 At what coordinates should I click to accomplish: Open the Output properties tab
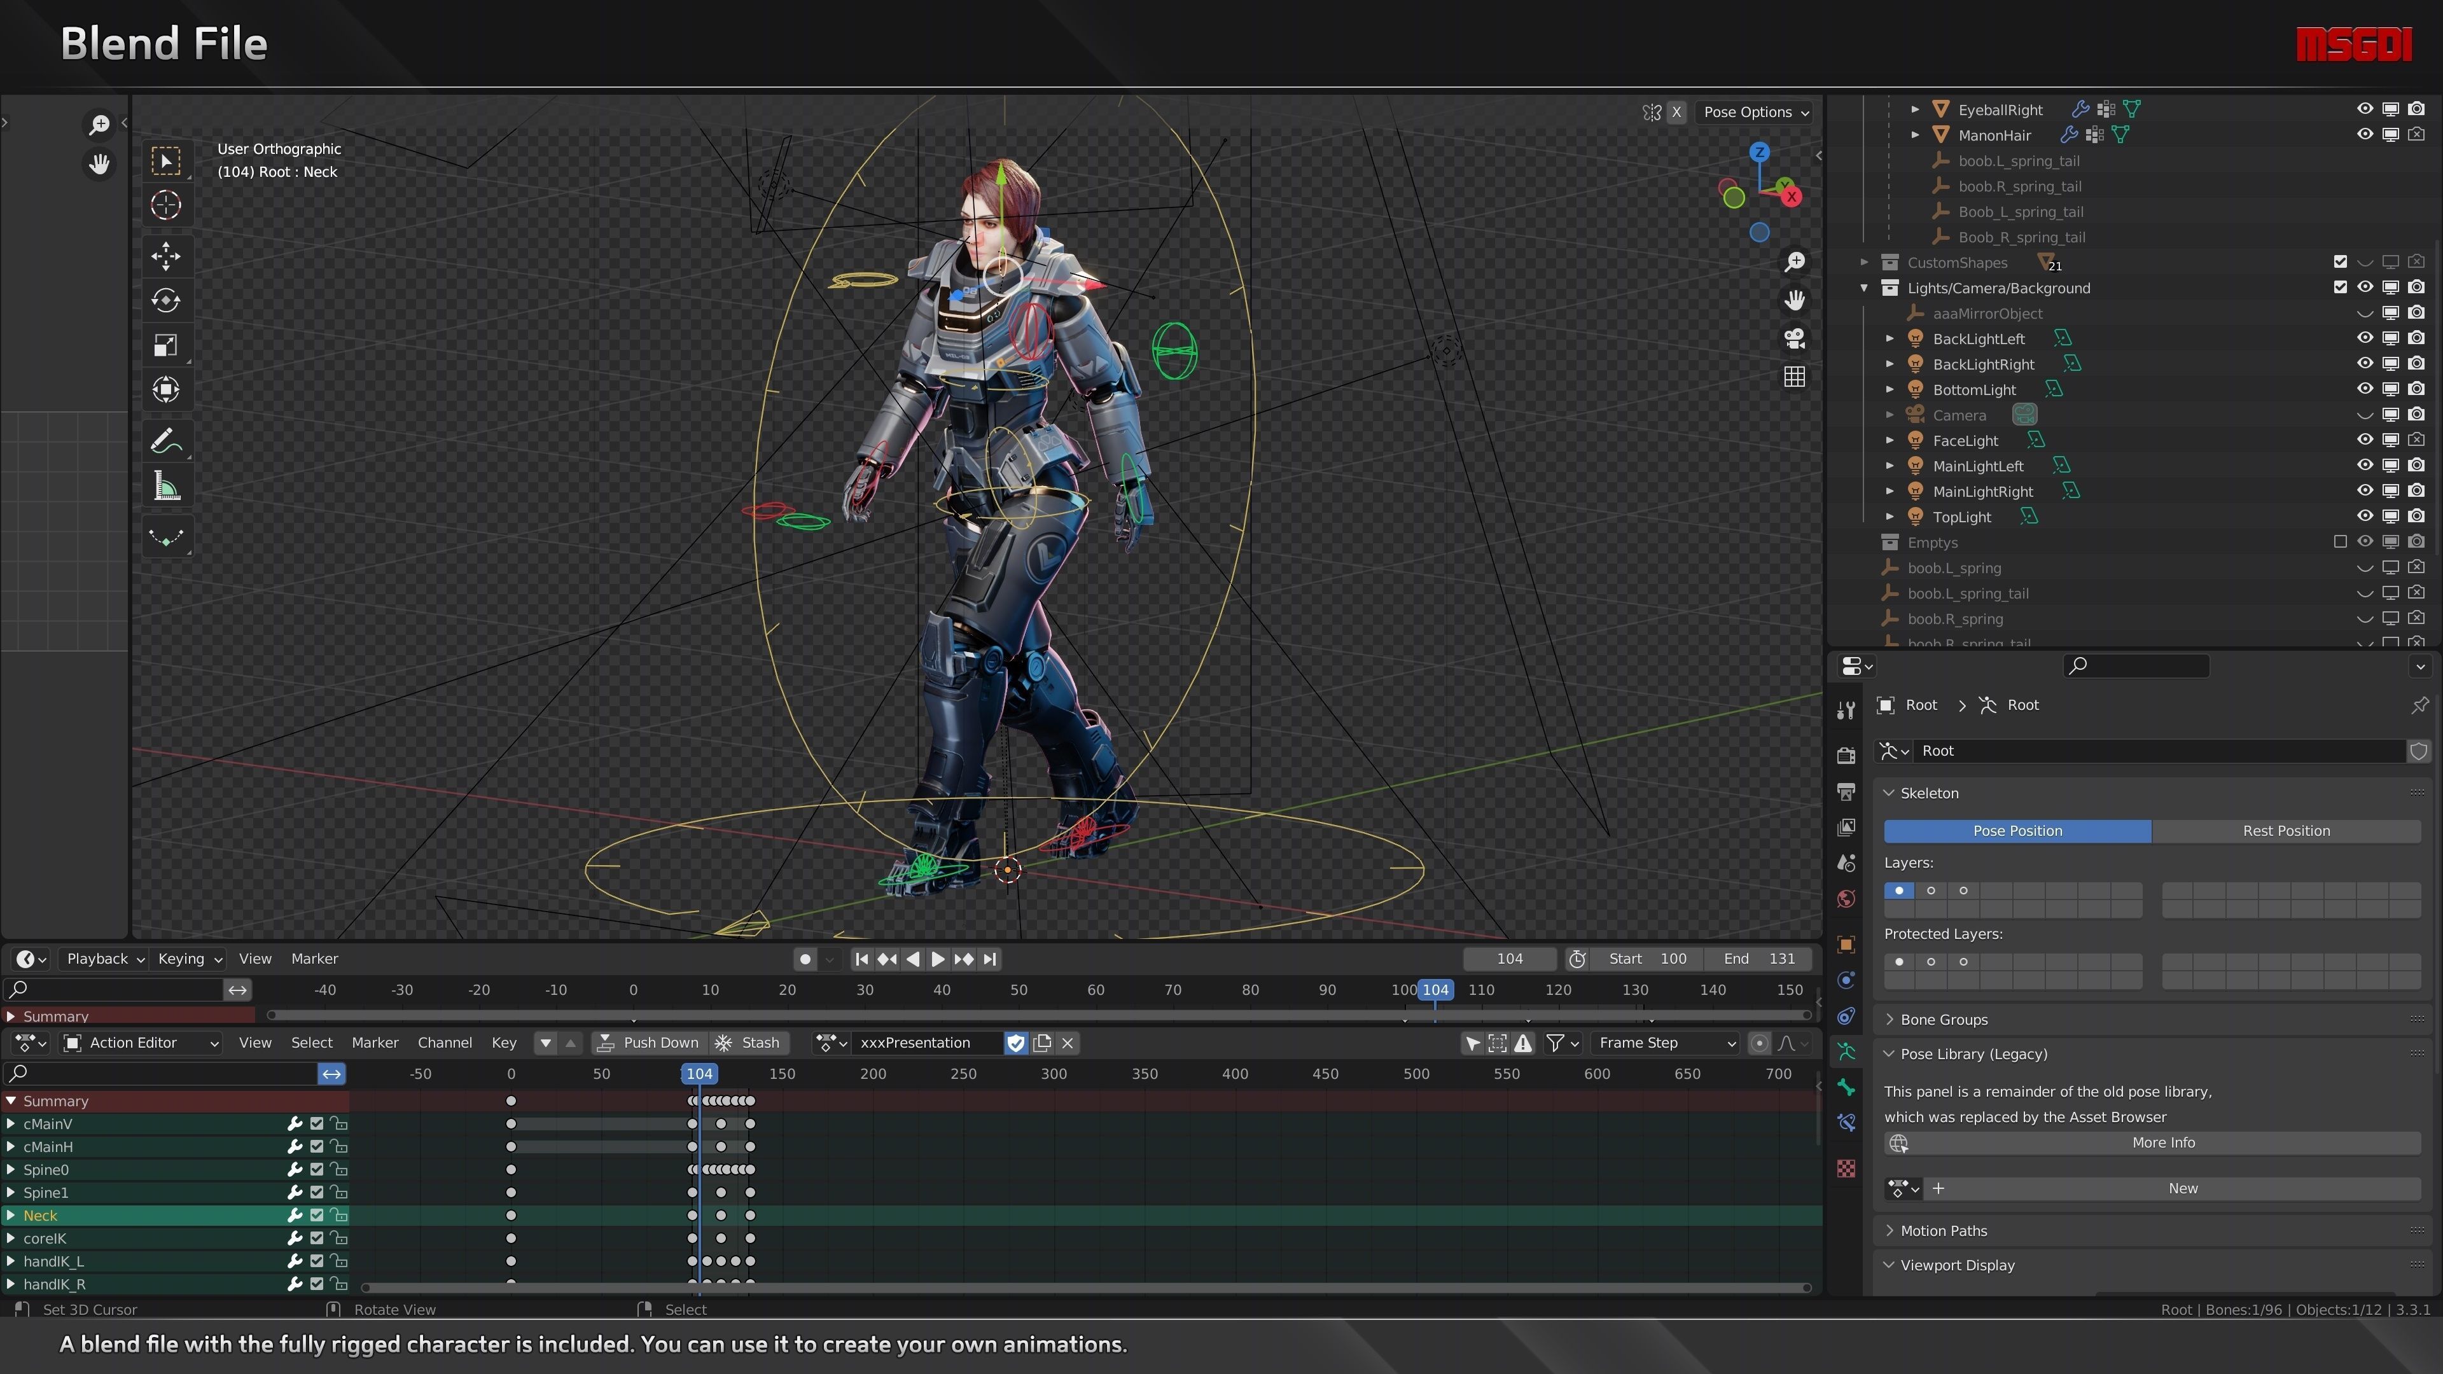(1846, 791)
